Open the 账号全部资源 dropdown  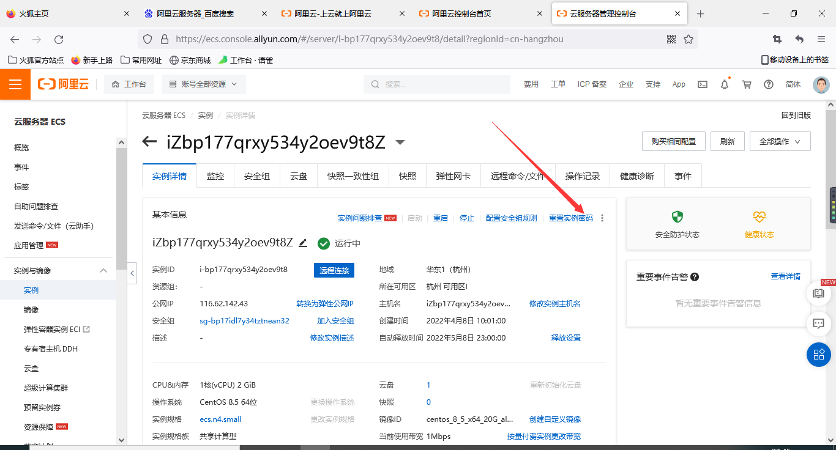coord(204,84)
